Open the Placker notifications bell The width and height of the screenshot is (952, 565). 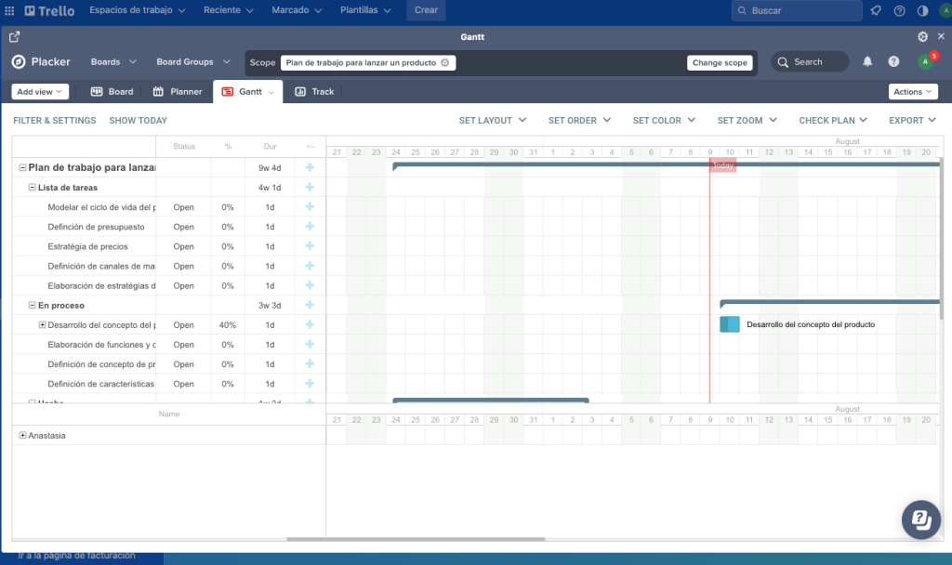coord(867,62)
